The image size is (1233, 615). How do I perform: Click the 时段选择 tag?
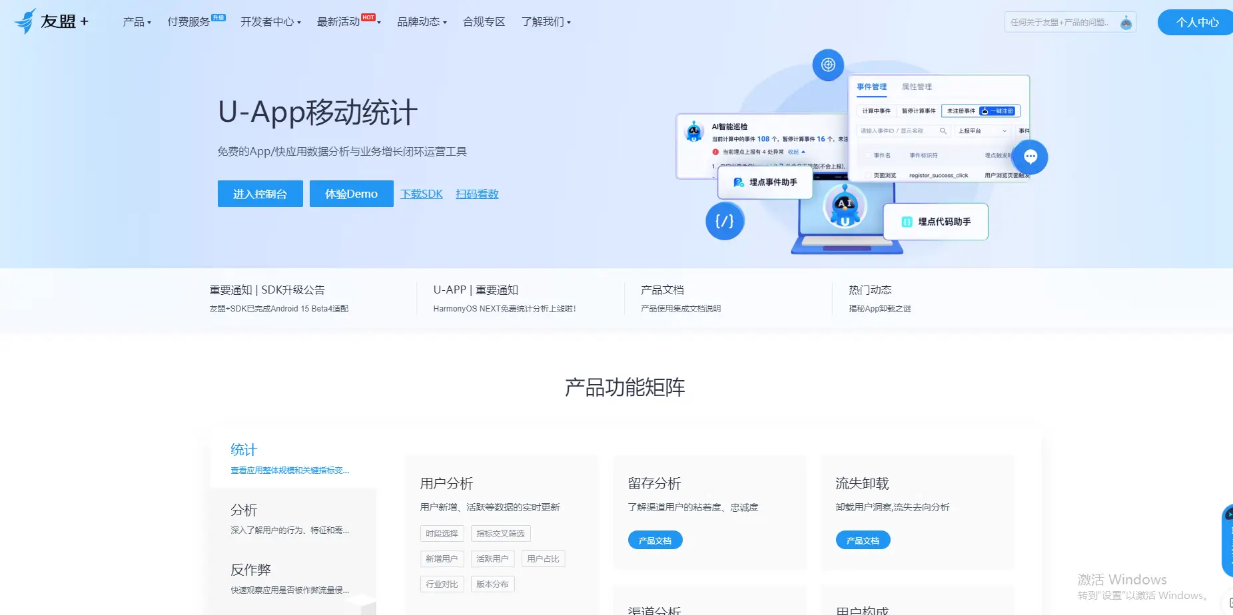coord(442,534)
